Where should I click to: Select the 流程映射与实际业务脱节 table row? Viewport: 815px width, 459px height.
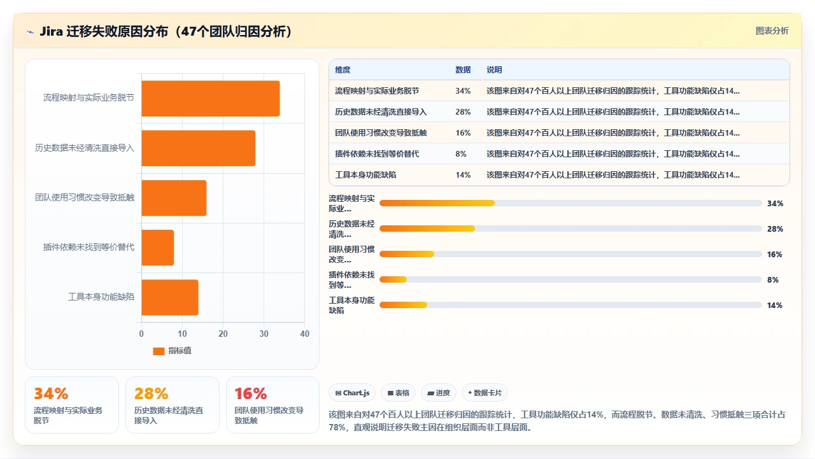tap(559, 91)
